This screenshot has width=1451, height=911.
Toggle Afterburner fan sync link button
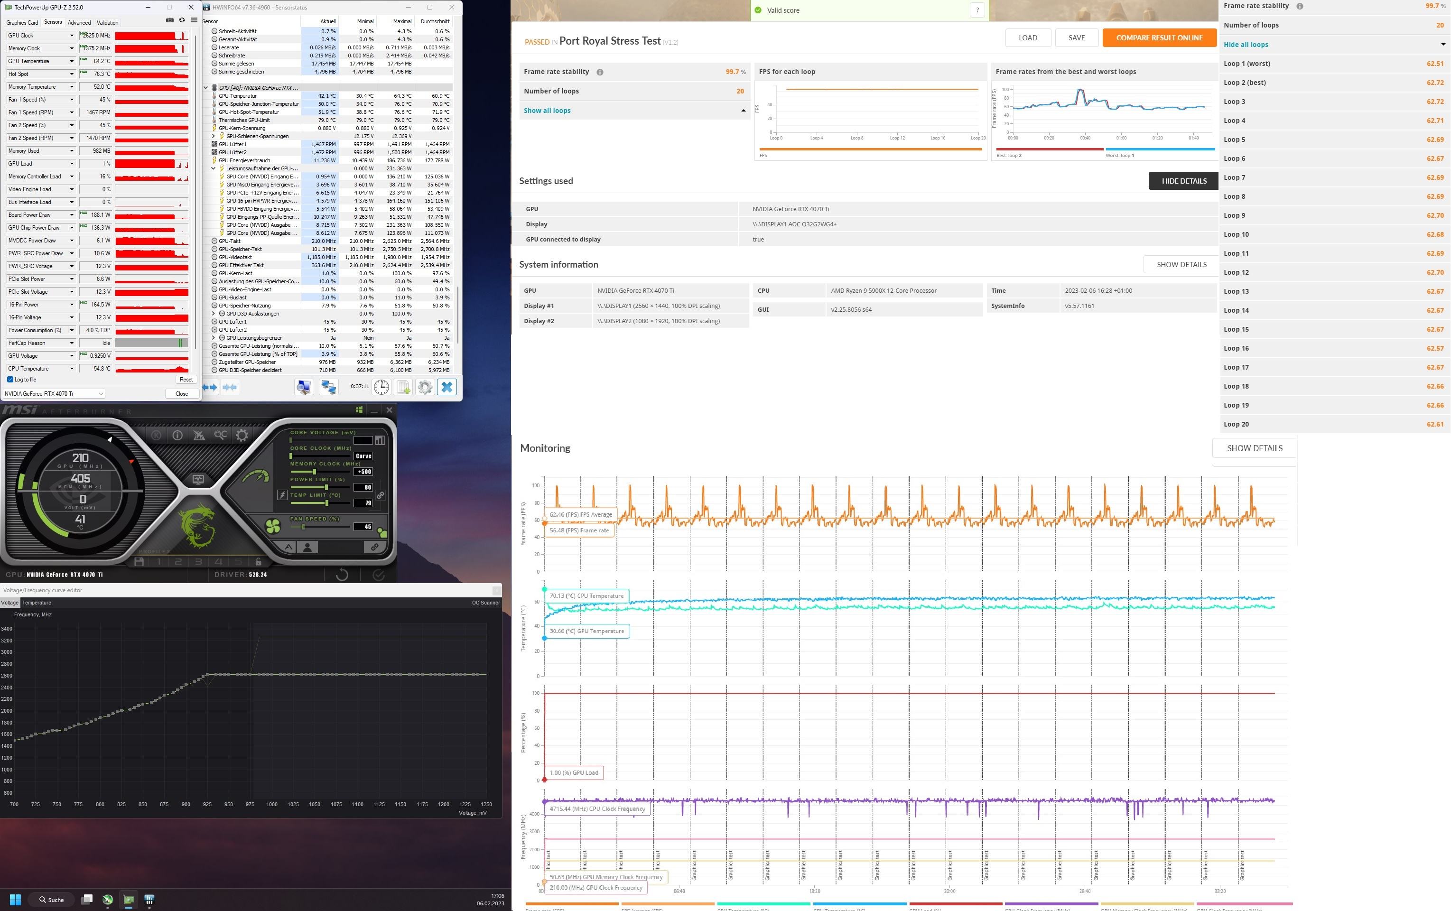tap(374, 547)
